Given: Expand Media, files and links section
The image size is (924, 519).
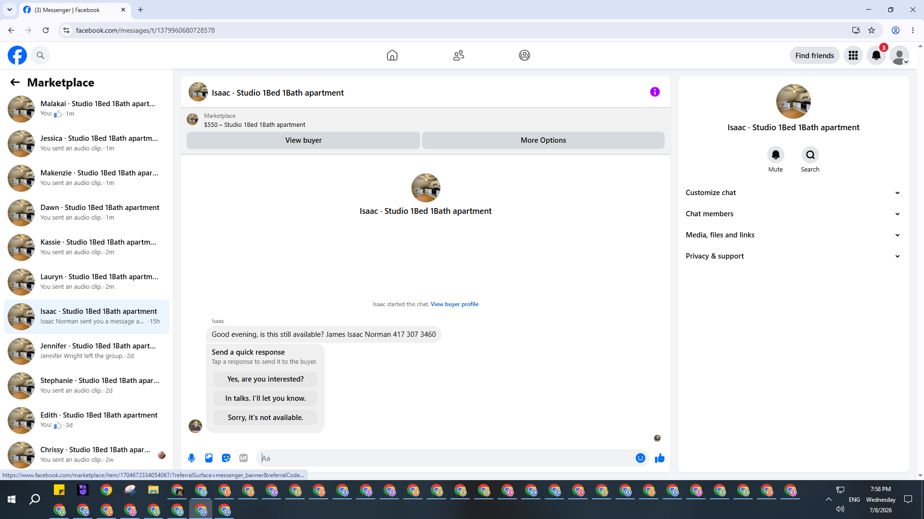Looking at the screenshot, I should click(x=793, y=235).
